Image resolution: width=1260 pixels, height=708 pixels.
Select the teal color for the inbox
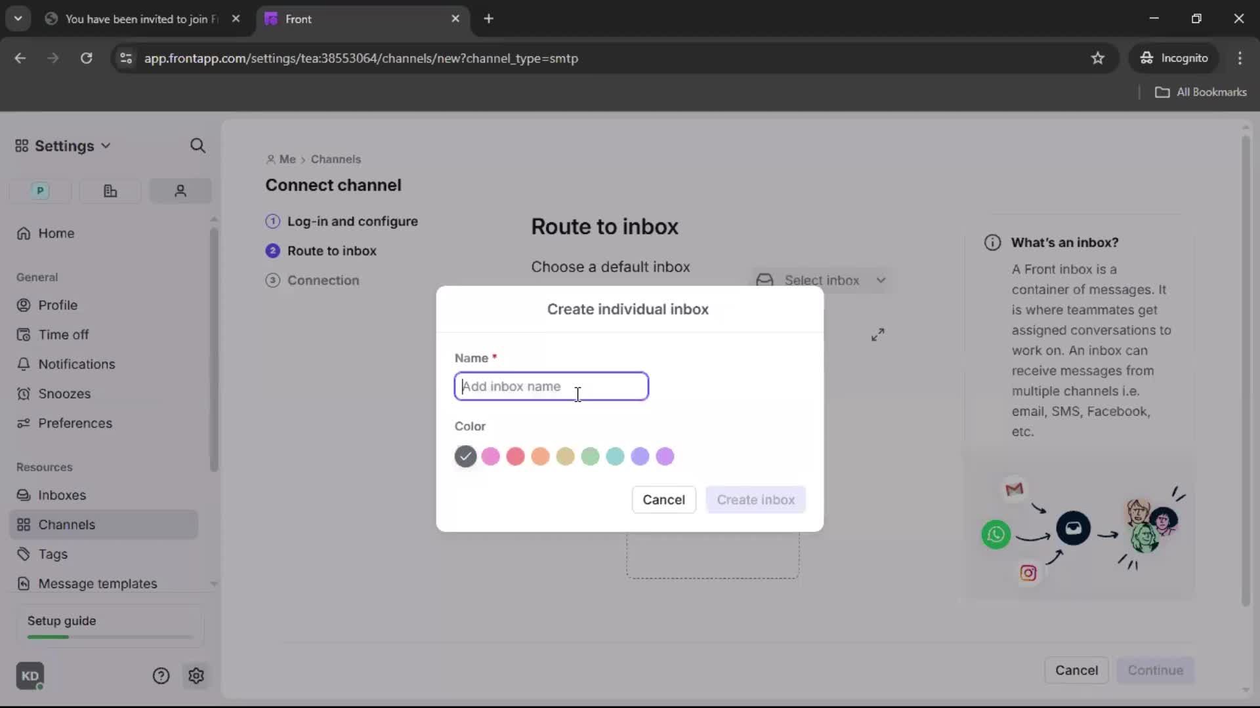615,456
